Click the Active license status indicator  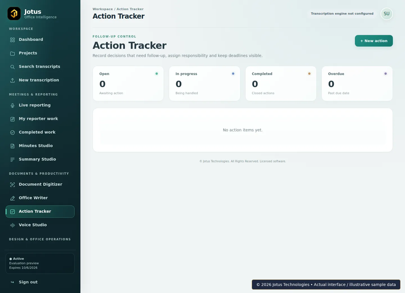click(17, 259)
